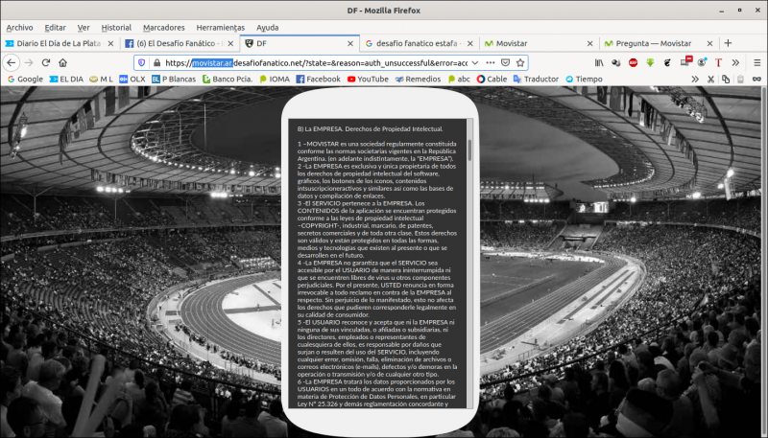Open the Ayuda menu
The image size is (768, 438).
[x=268, y=28]
